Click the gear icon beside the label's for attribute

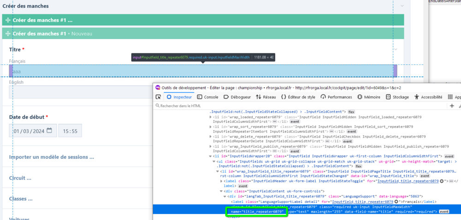pos(441,181)
